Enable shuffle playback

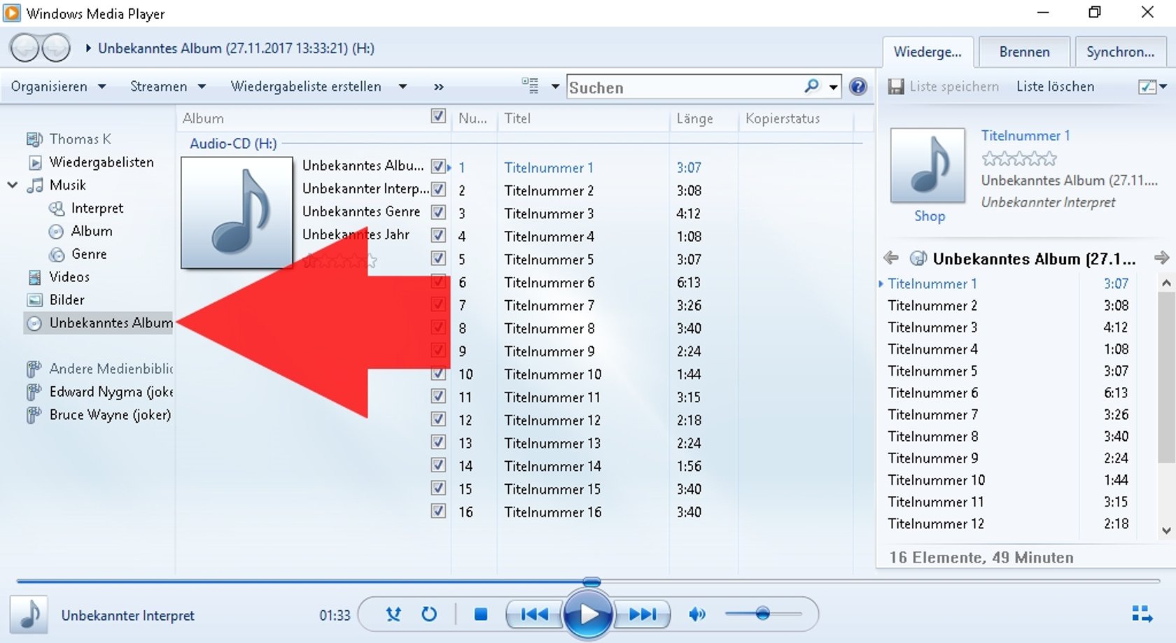coord(393,614)
